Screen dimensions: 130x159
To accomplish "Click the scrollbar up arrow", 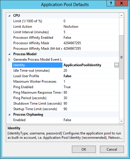I will pyautogui.click(x=121, y=16).
